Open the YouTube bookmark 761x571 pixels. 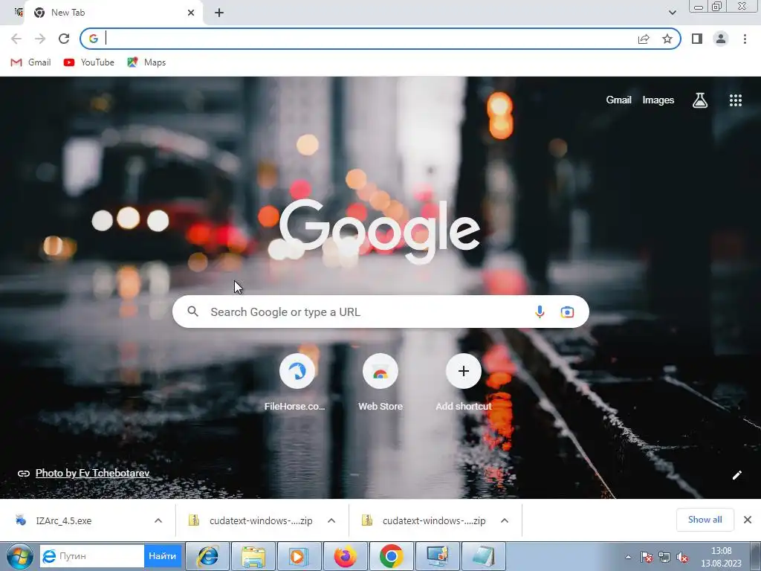click(89, 62)
